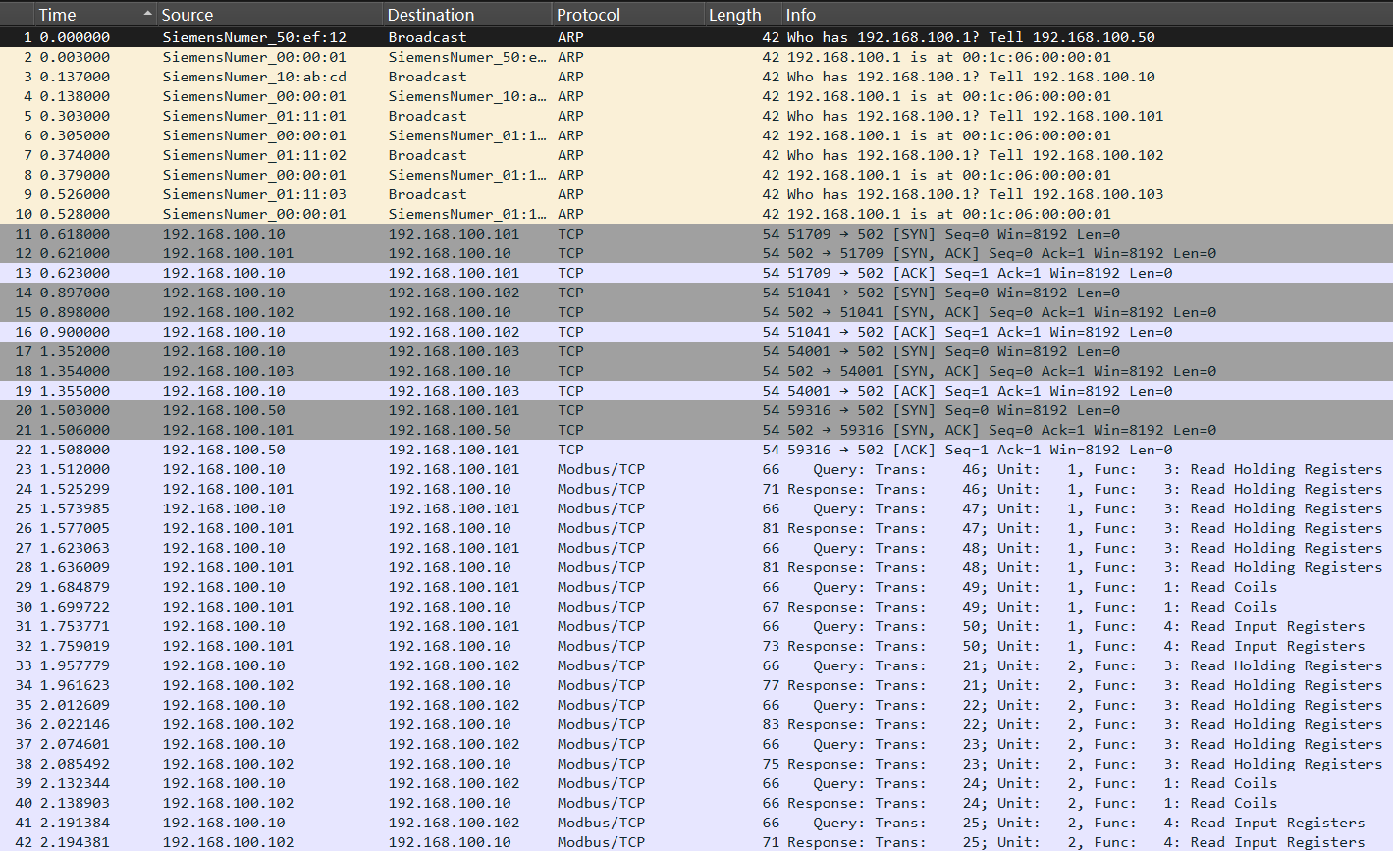Select packet 40 Read Coils response Trans 24
Screen dimensions: 1393x851
coord(687,803)
